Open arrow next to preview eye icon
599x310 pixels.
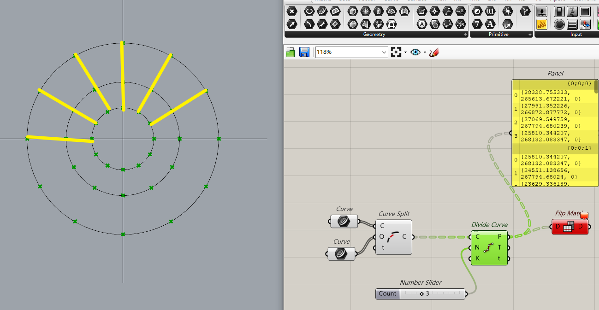[x=425, y=53]
